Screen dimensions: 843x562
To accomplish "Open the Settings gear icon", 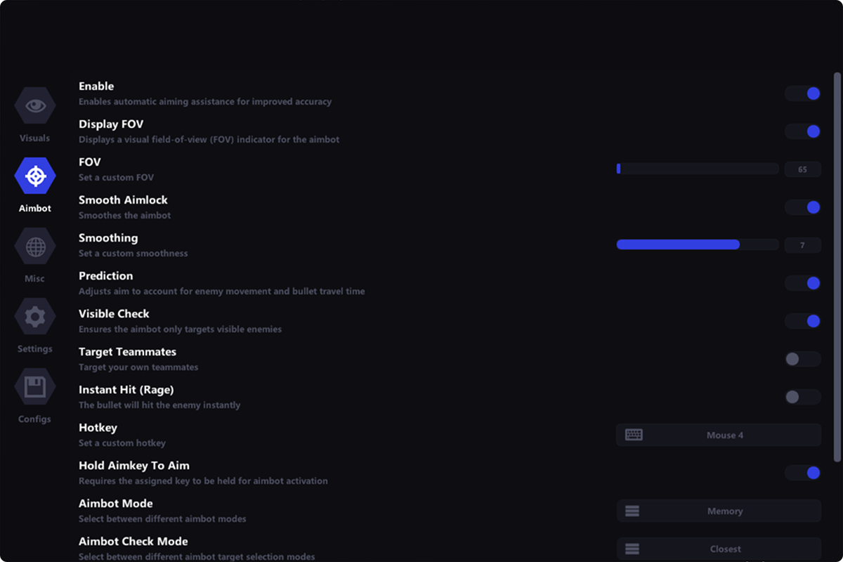I will point(35,317).
